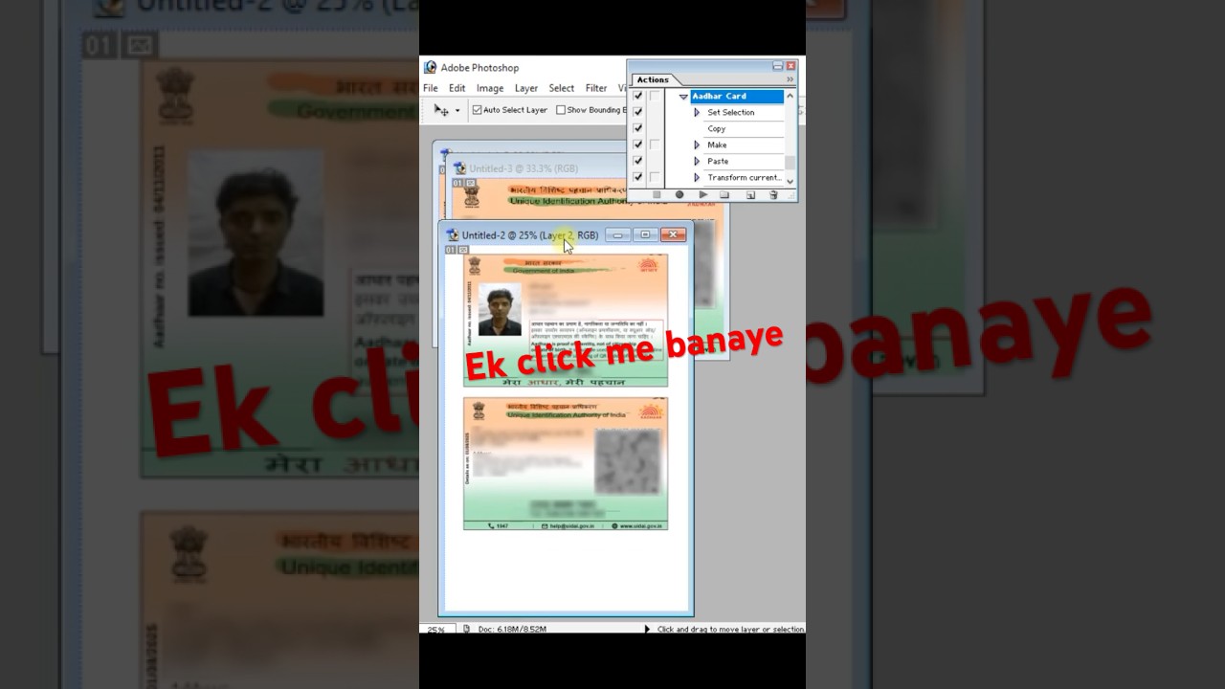
Task: Collapse the Aadhar Card action
Action: coord(683,97)
